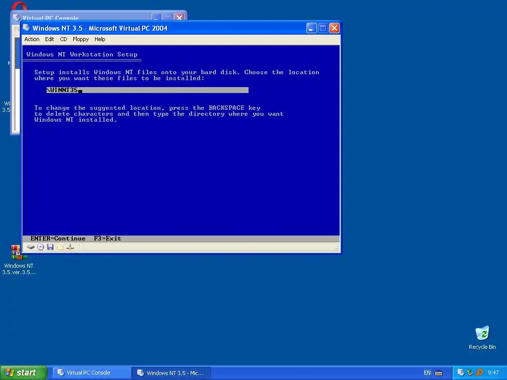Select the Recycle Bin desktop icon
The image size is (507, 380).
482,337
